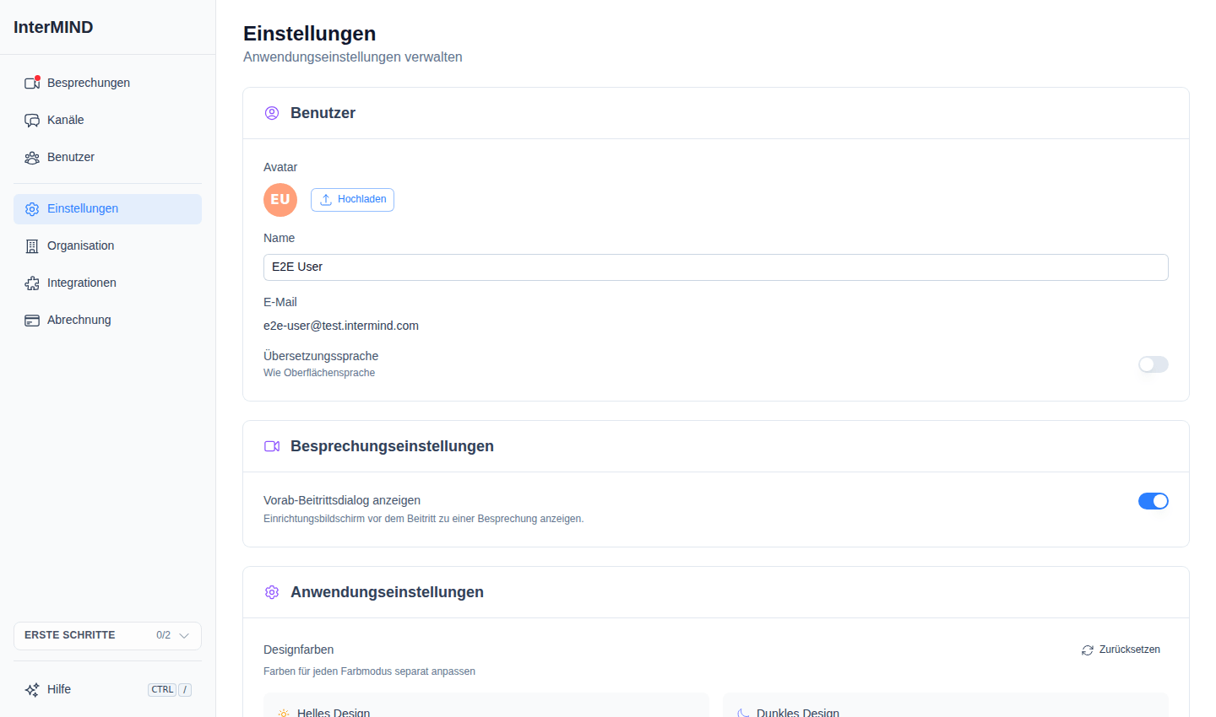The image size is (1216, 717).
Task: Click the Hilfe sparkle icon
Action: pos(32,690)
